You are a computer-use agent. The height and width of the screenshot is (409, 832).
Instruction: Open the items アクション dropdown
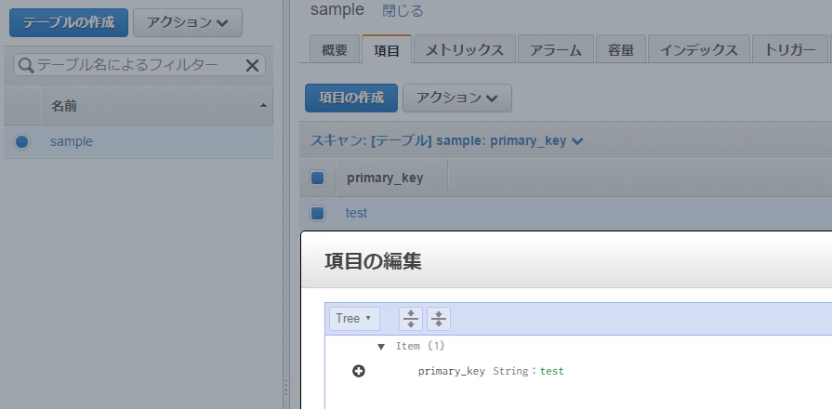point(456,99)
